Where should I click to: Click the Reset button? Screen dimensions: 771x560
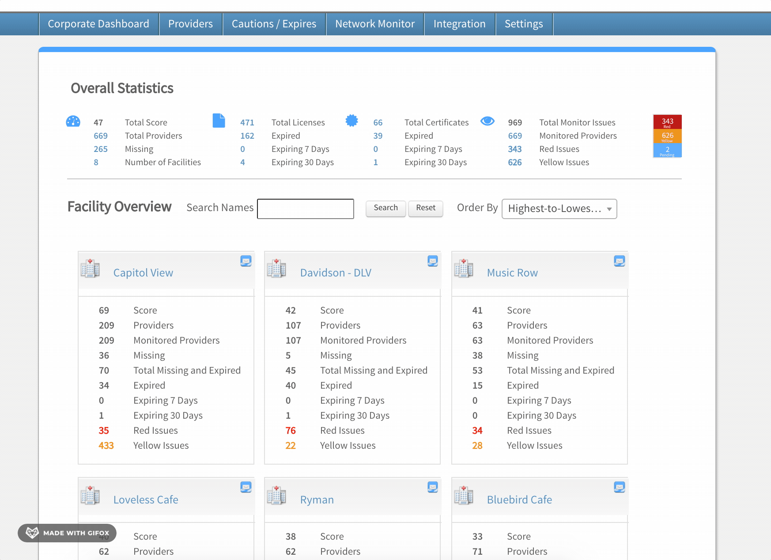pos(426,208)
